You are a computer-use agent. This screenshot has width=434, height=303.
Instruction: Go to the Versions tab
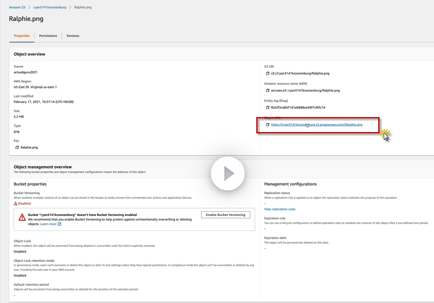click(73, 36)
